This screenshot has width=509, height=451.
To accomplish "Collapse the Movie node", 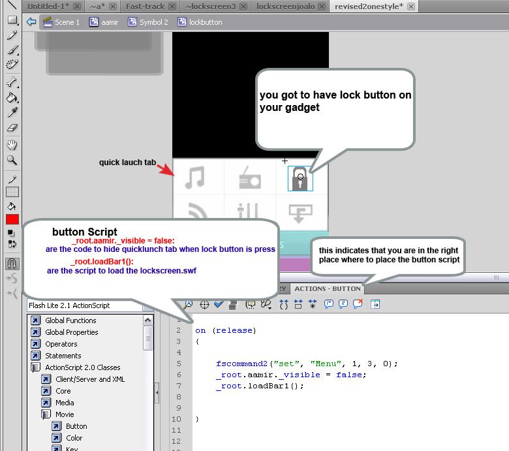I will (46, 414).
